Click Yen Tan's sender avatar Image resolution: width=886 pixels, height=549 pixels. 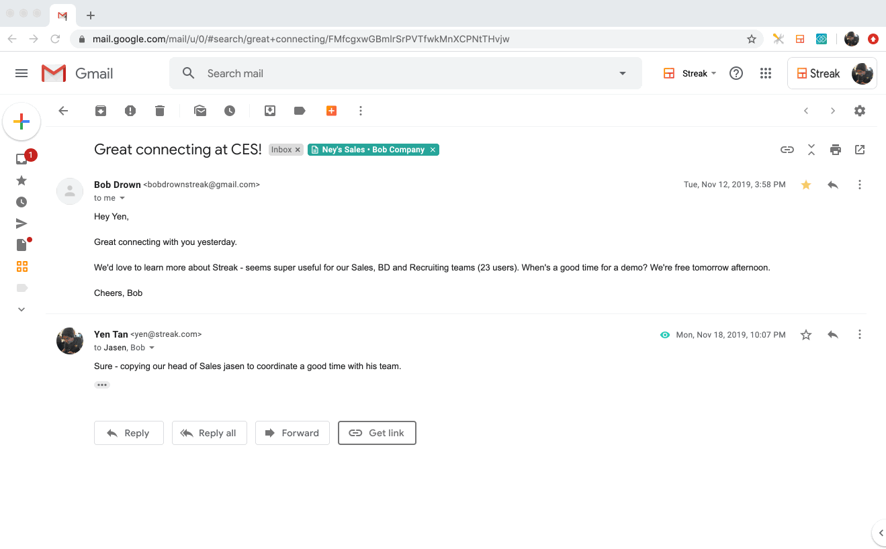coord(70,341)
